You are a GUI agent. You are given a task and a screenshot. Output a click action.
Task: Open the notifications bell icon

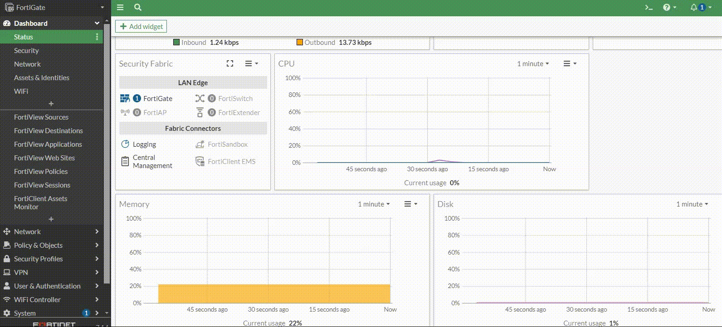click(693, 7)
